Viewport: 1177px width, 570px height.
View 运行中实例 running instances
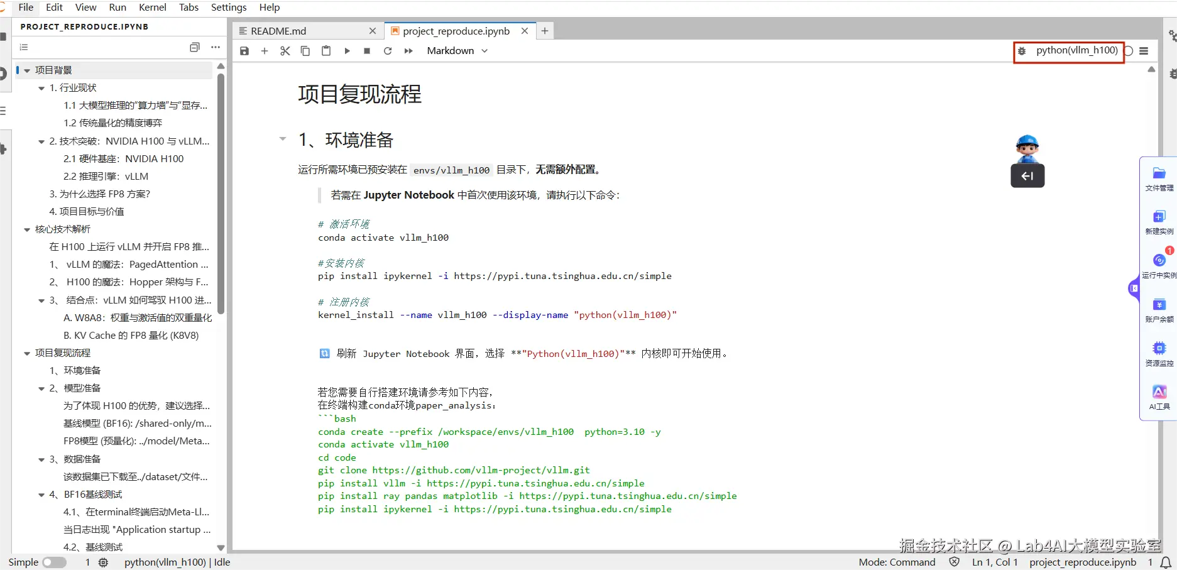coord(1159,266)
